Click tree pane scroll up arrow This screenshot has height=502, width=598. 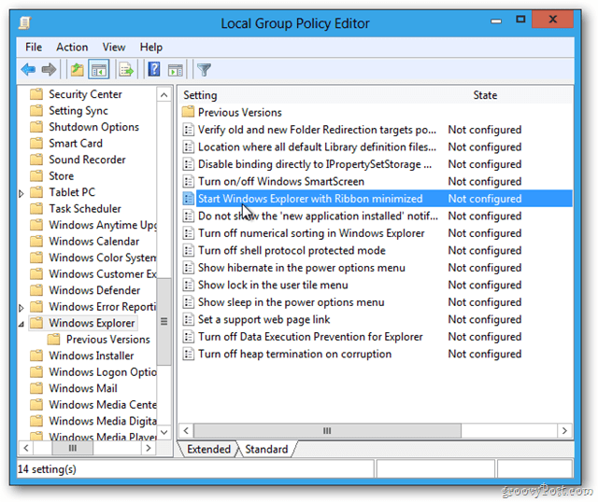pyautogui.click(x=164, y=95)
